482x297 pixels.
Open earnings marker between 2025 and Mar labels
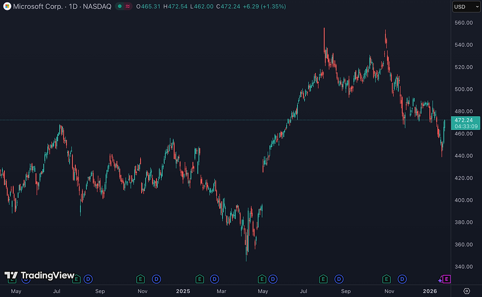200,279
